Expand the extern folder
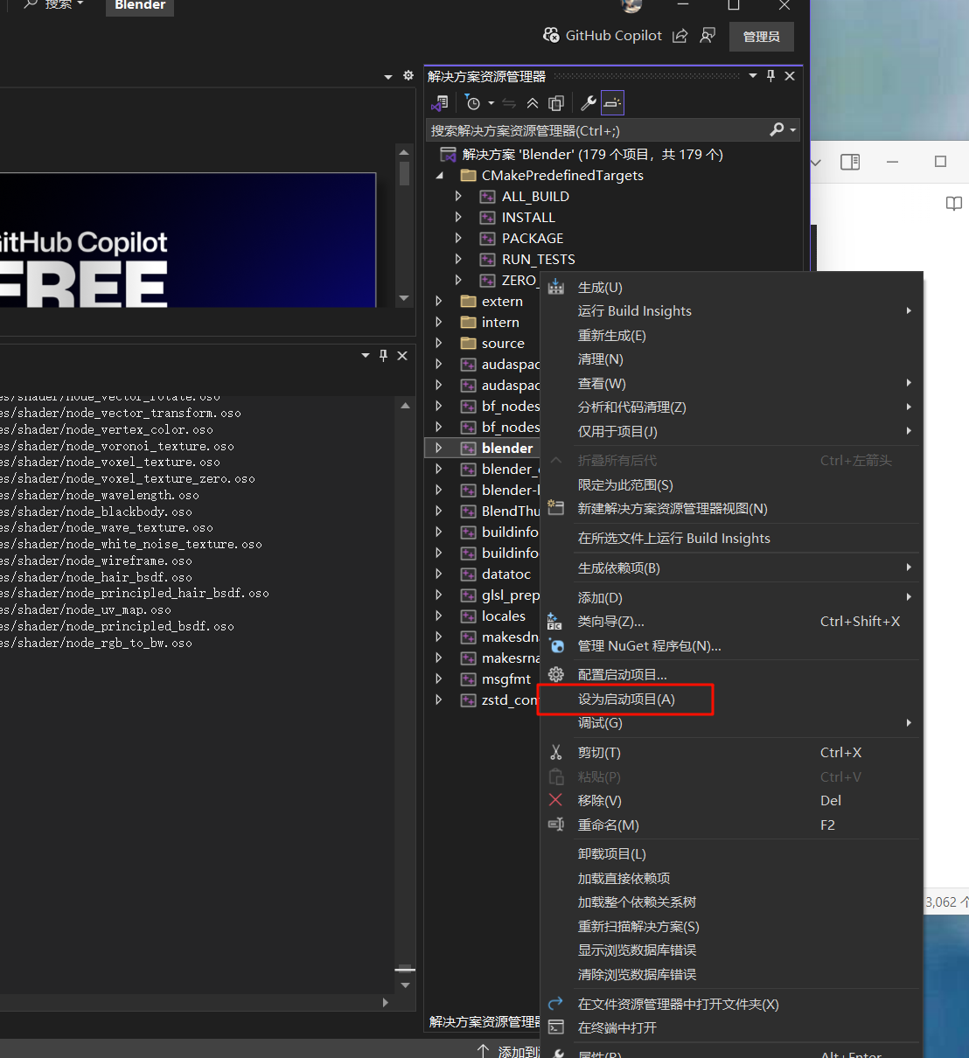969x1058 pixels. coord(439,302)
